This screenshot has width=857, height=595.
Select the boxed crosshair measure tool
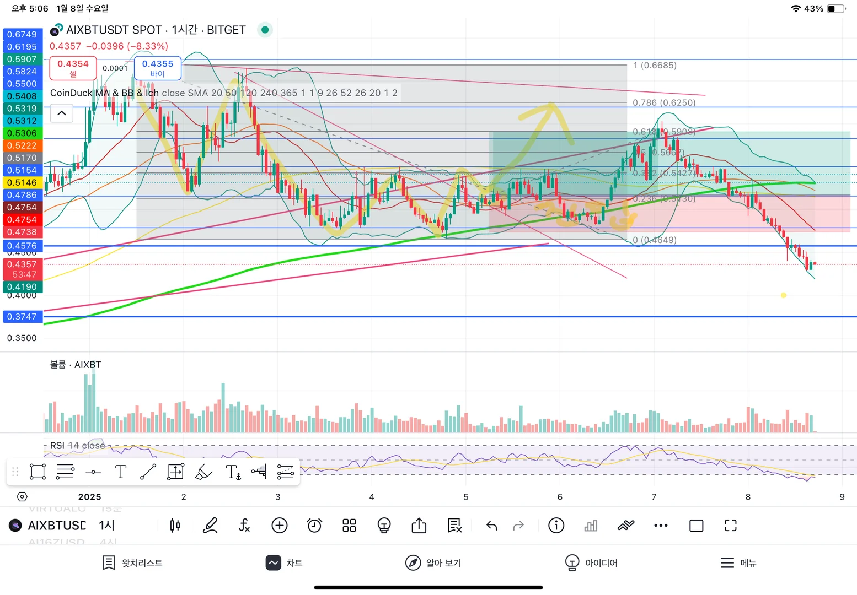click(x=175, y=472)
